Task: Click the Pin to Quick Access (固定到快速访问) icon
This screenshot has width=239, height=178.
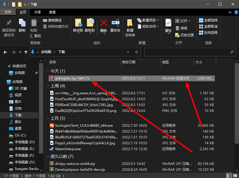Action: coord(9,23)
